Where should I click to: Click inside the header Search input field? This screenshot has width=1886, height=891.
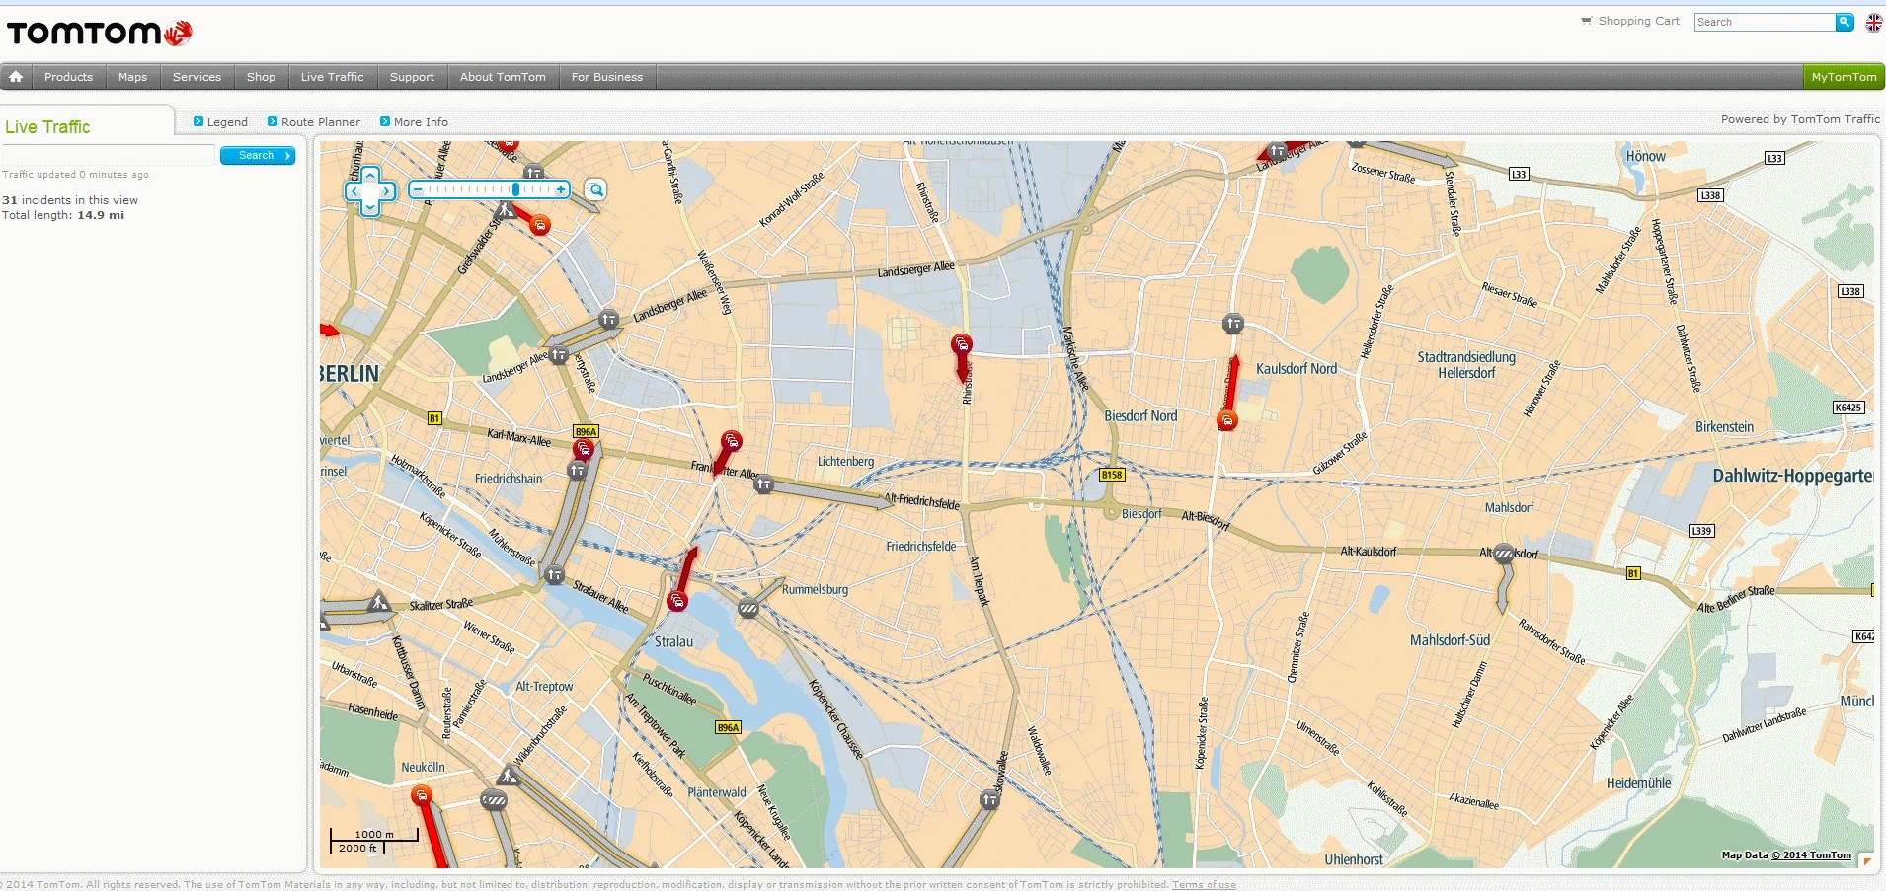(1768, 22)
